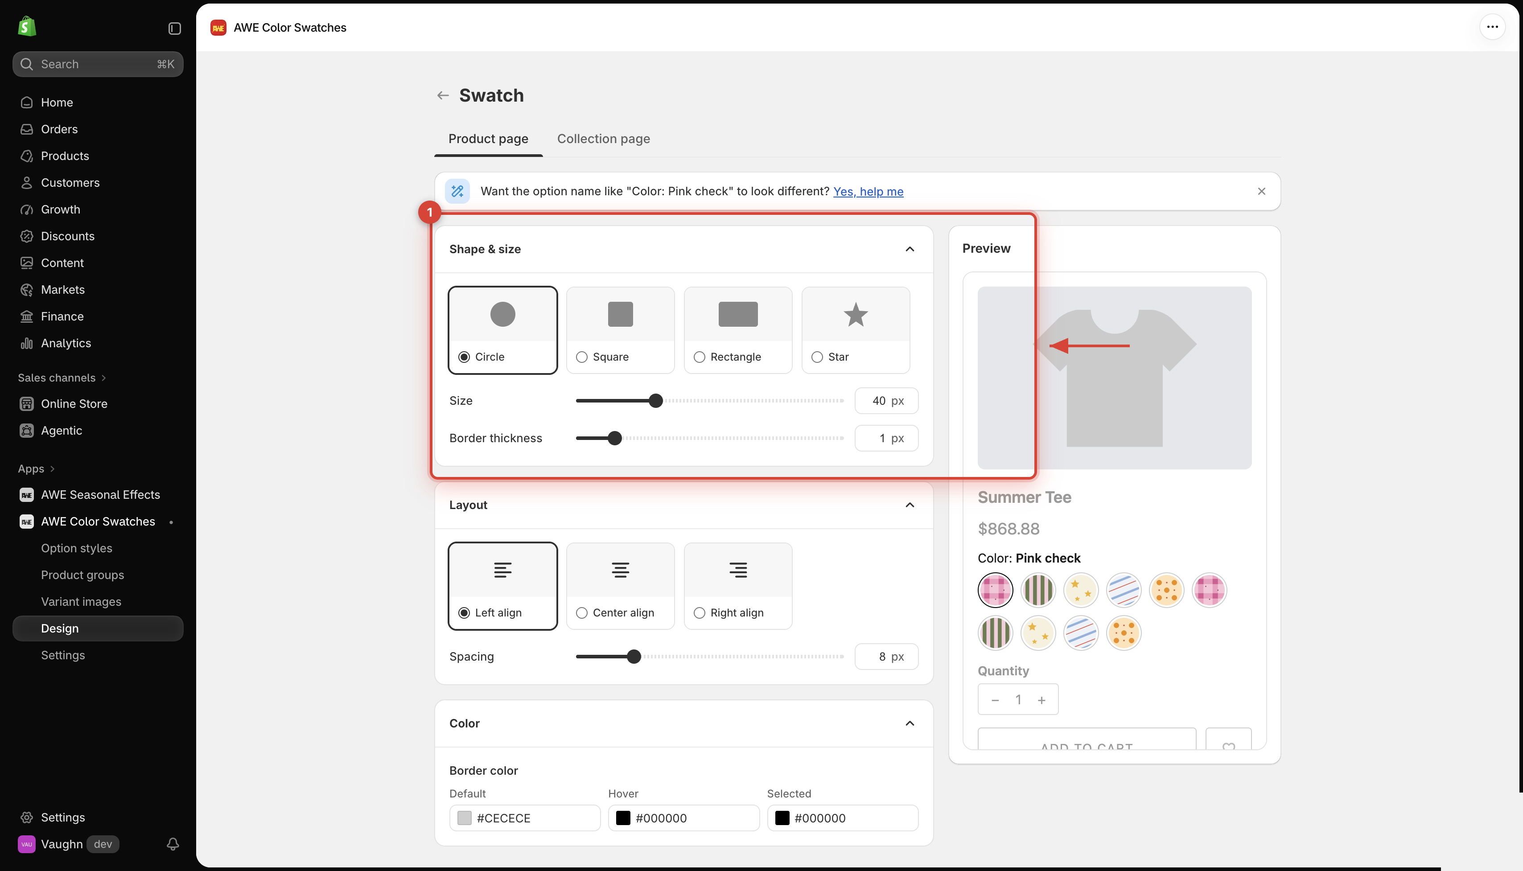1523x871 pixels.
Task: Collapse the Shape & size section
Action: pyautogui.click(x=909, y=249)
